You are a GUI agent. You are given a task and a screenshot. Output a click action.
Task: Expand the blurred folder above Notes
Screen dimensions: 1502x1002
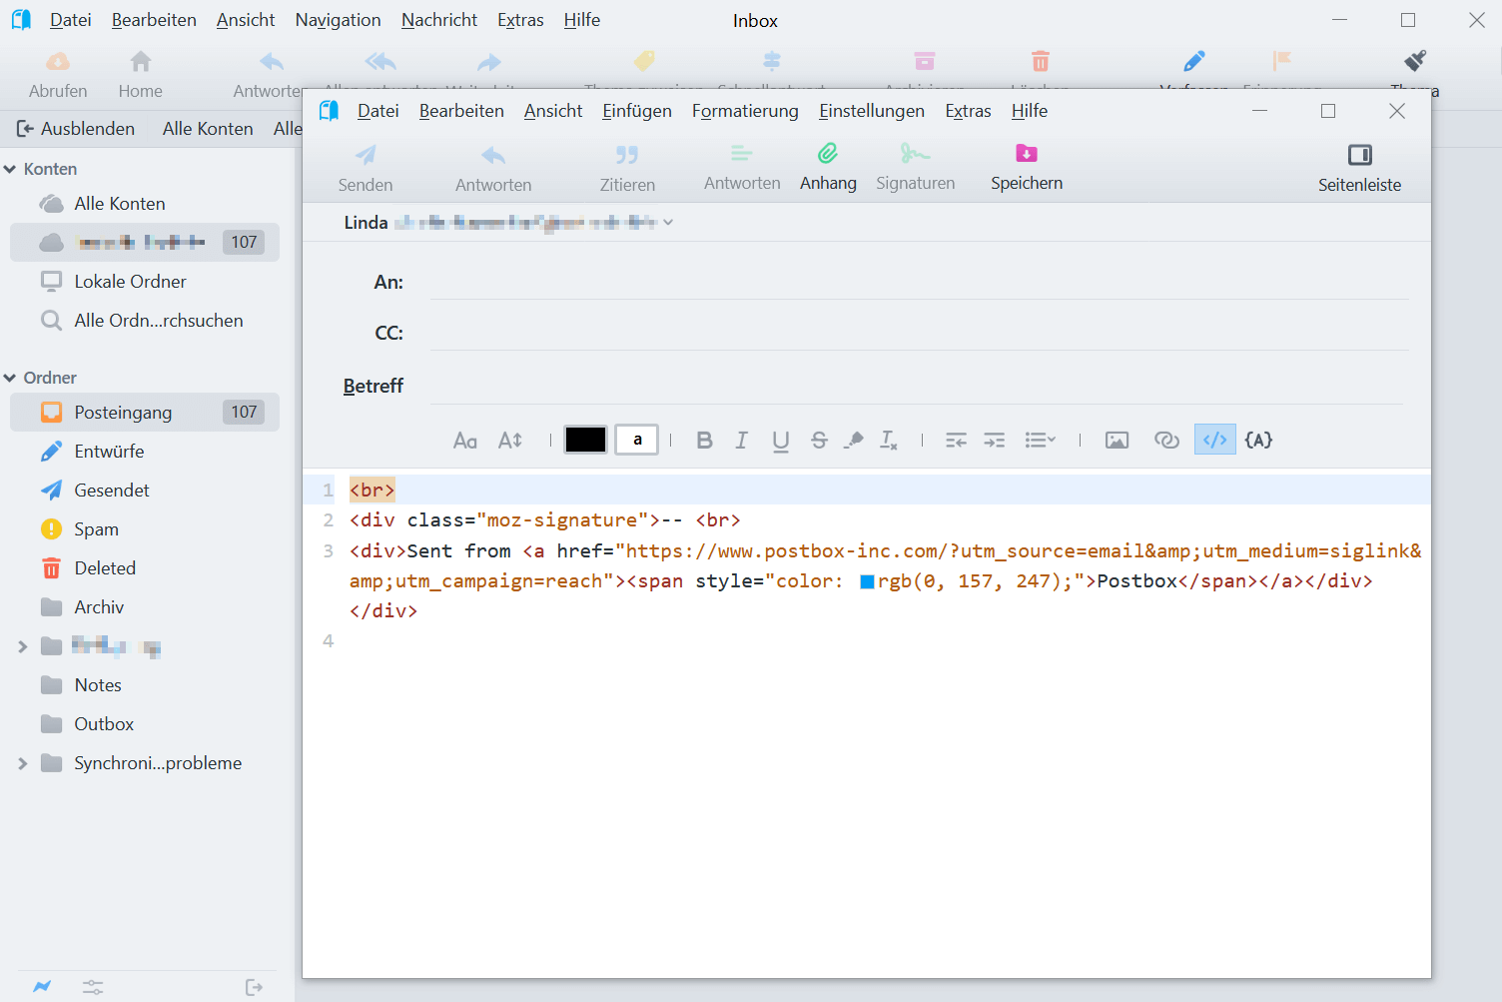click(x=22, y=646)
